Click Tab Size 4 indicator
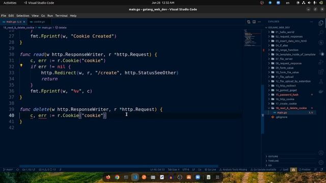This screenshot has height=183, width=326. coord(173,169)
